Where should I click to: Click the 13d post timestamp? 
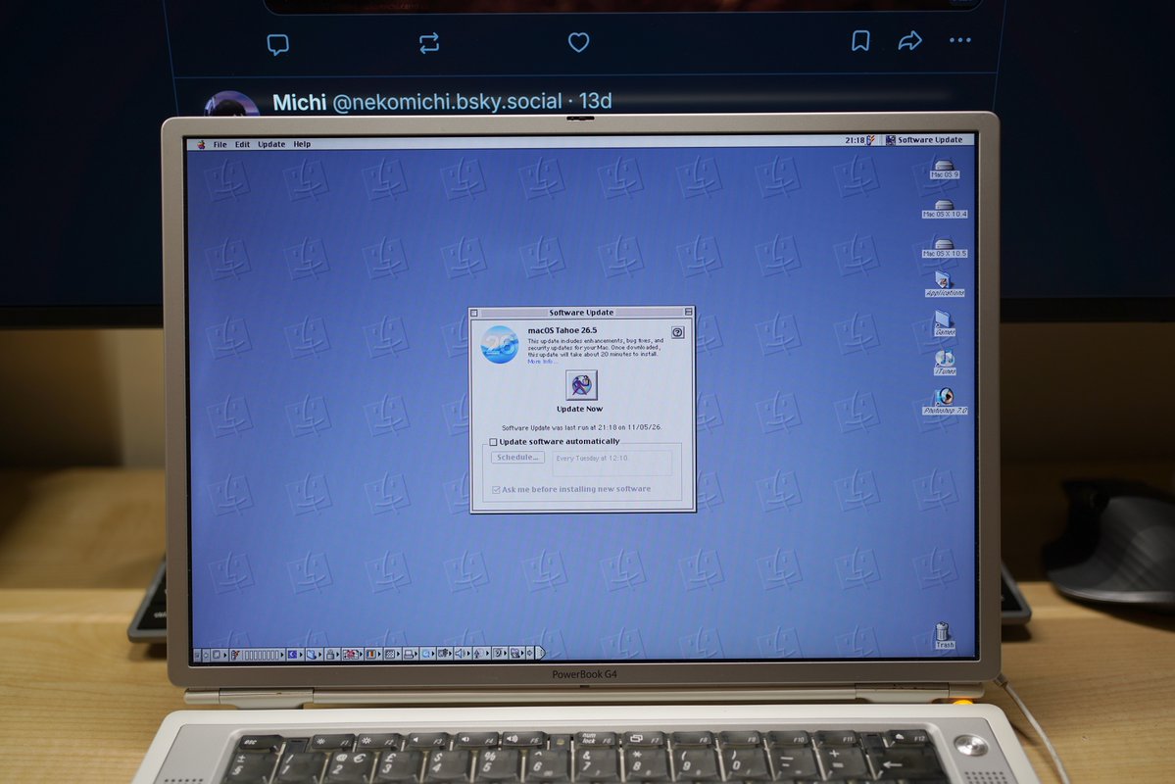[x=596, y=101]
